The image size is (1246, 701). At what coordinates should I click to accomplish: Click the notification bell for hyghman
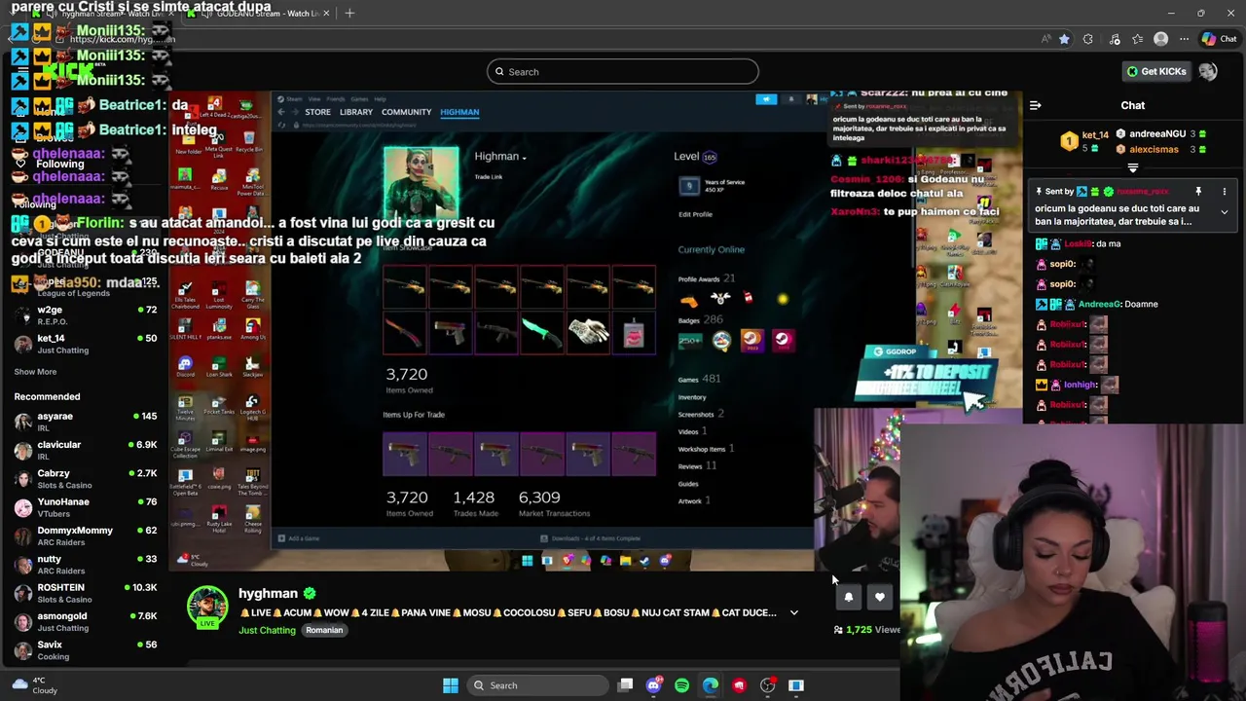pos(848,598)
